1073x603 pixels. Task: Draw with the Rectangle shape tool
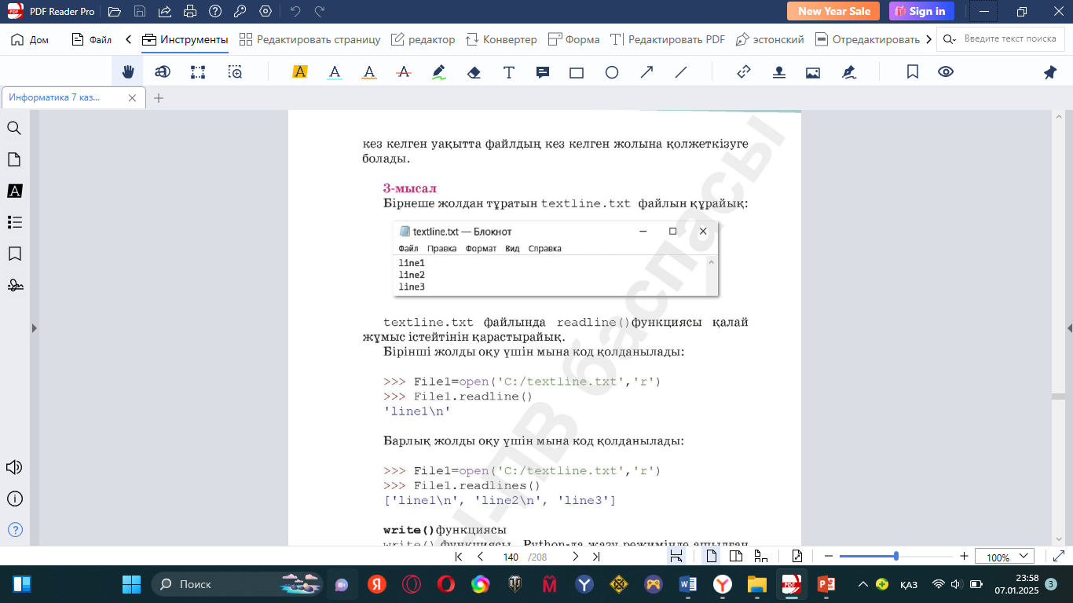click(577, 72)
